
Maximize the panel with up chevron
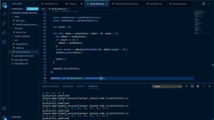point(204,86)
